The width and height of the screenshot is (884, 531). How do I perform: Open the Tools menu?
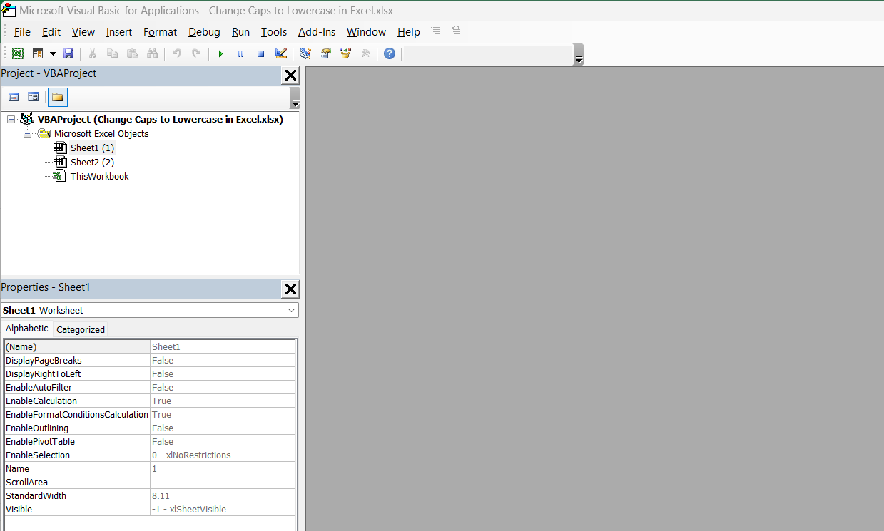274,32
